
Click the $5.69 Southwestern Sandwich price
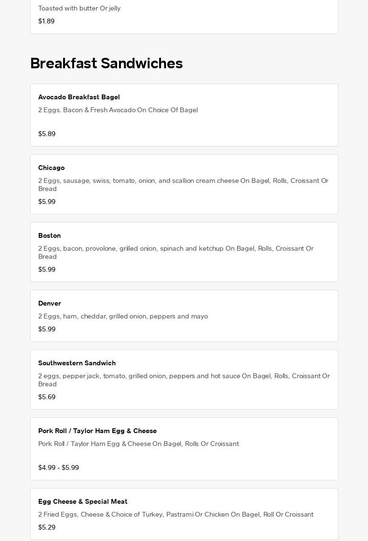[47, 397]
